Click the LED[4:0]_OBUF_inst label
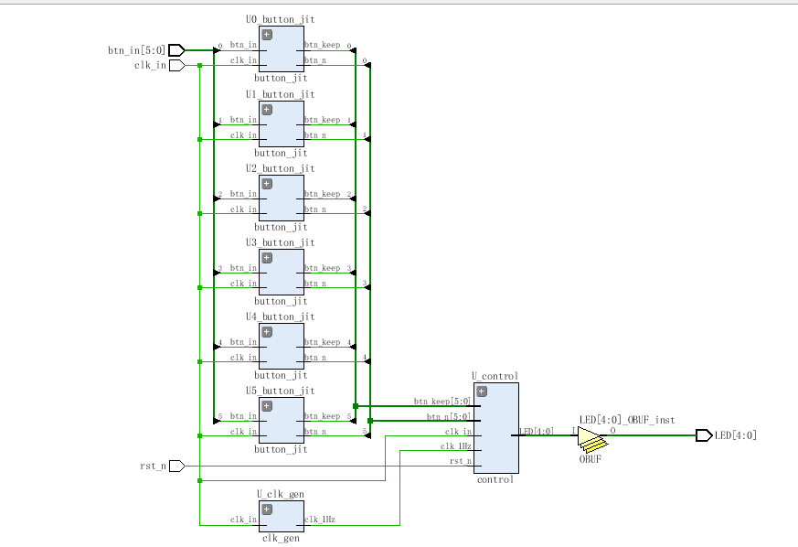The height and width of the screenshot is (547, 798). coord(627,420)
